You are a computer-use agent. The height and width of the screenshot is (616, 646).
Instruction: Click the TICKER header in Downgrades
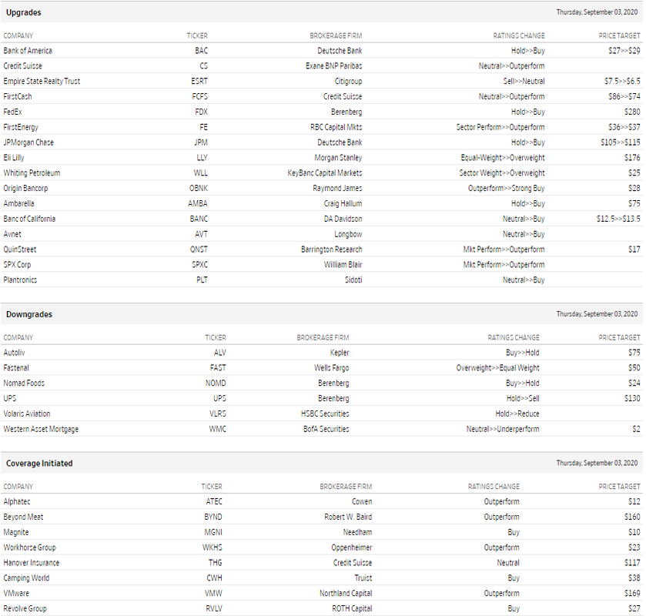[x=216, y=338]
